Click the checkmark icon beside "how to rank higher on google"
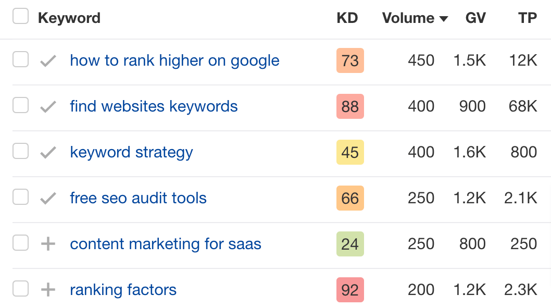The height and width of the screenshot is (307, 551). tap(47, 60)
